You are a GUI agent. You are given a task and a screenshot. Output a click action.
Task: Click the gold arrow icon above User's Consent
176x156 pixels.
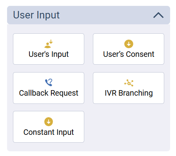tap(129, 44)
